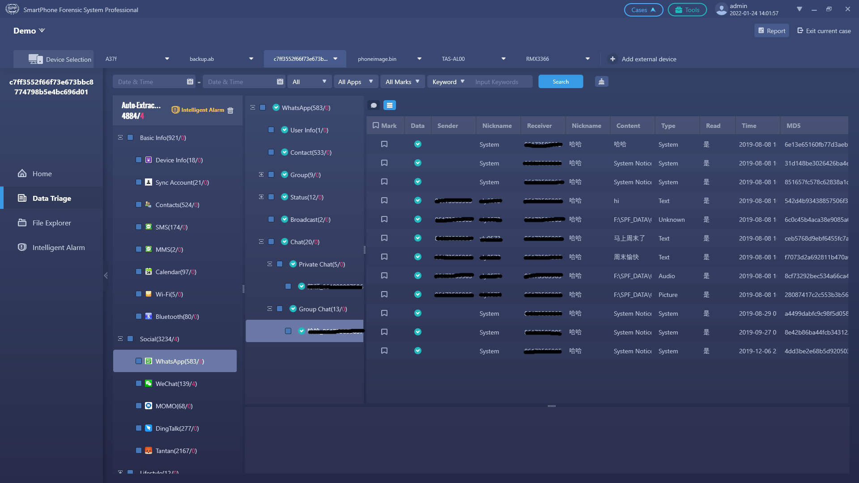This screenshot has height=483, width=859.
Task: Check the WeChat checkbox
Action: click(139, 383)
